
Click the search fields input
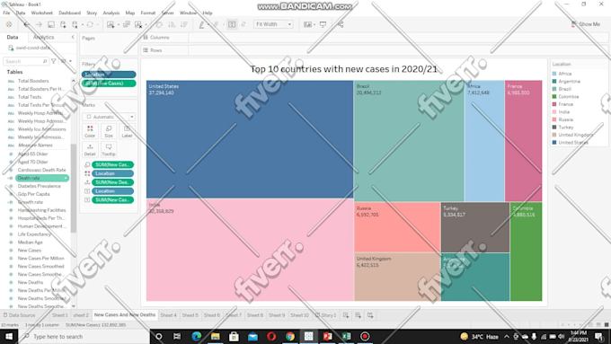(26, 61)
